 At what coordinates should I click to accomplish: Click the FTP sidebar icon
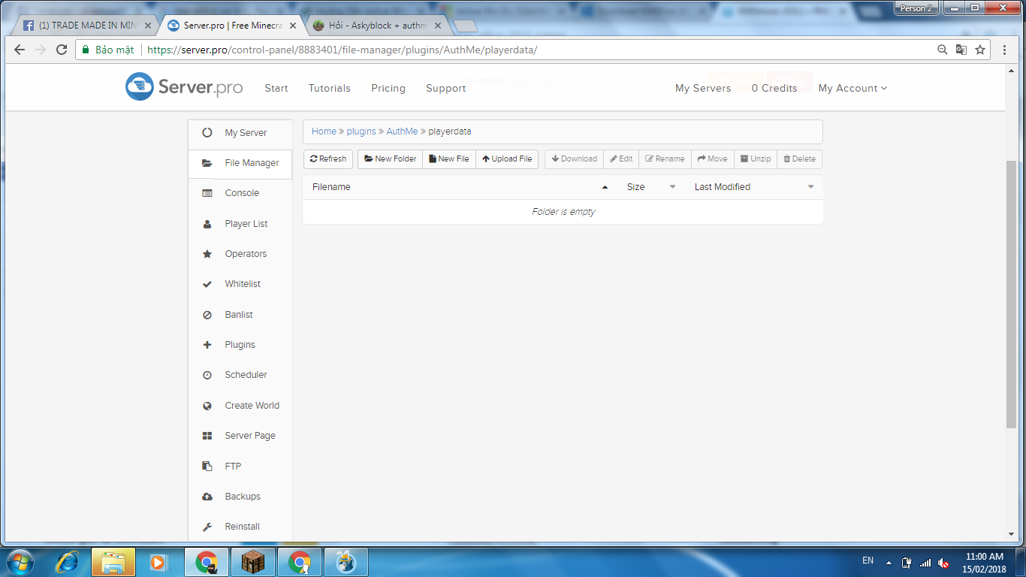[207, 467]
